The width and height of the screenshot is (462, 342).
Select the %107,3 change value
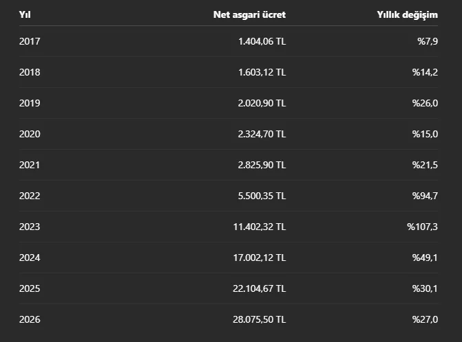tap(422, 227)
